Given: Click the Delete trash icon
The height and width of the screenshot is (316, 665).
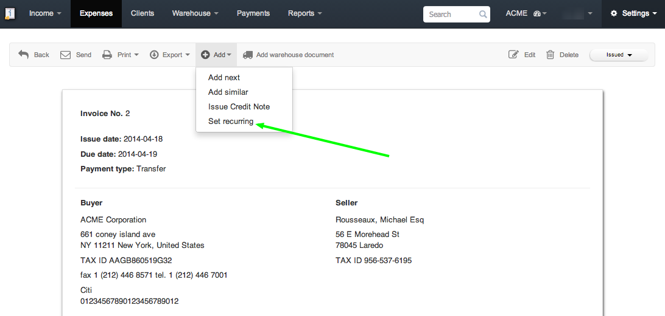Looking at the screenshot, I should pos(551,55).
